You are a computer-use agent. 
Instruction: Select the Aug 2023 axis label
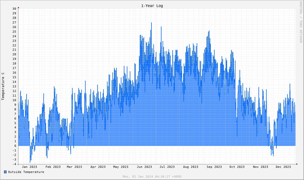click(190, 167)
